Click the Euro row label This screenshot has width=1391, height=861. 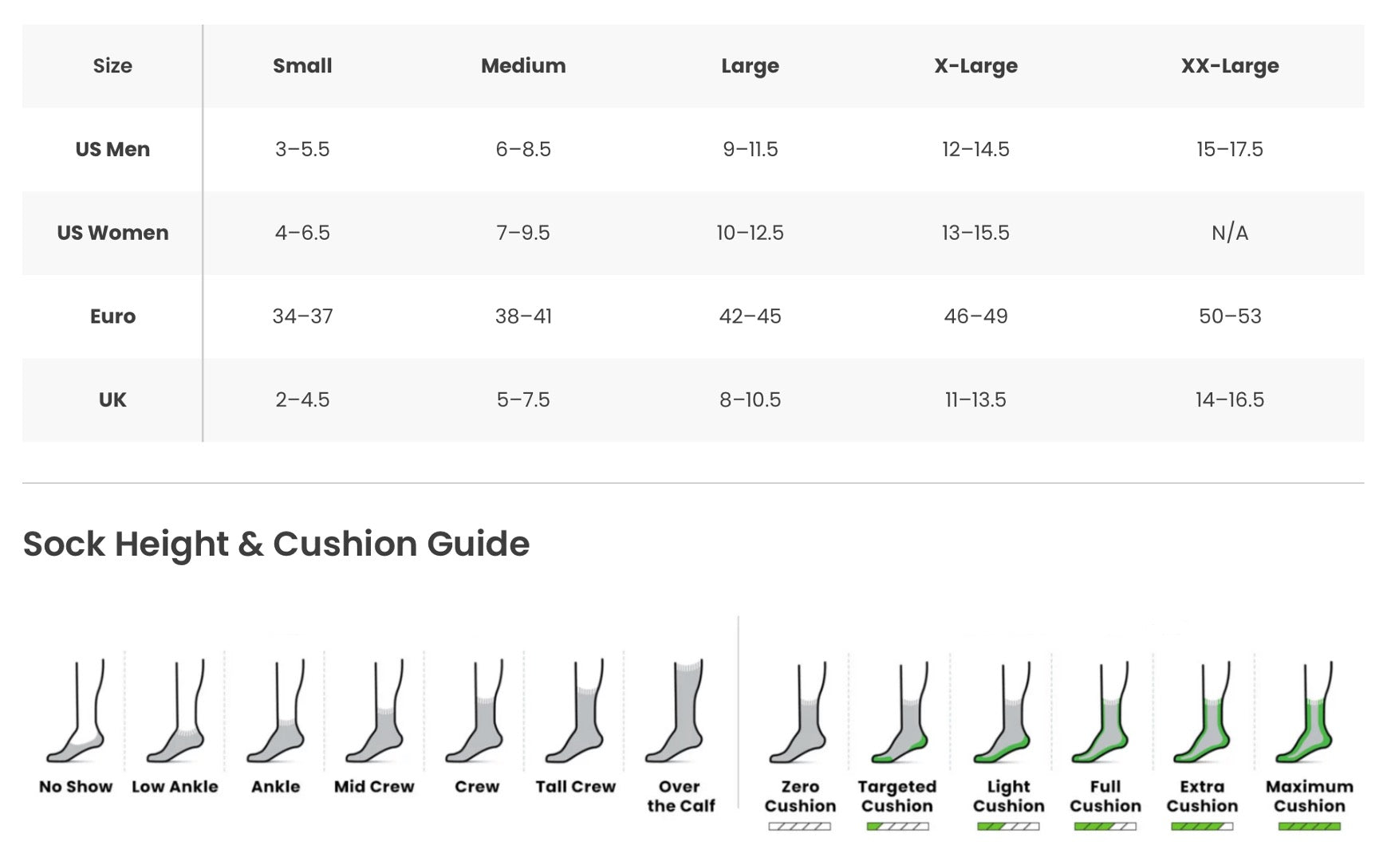tap(112, 316)
